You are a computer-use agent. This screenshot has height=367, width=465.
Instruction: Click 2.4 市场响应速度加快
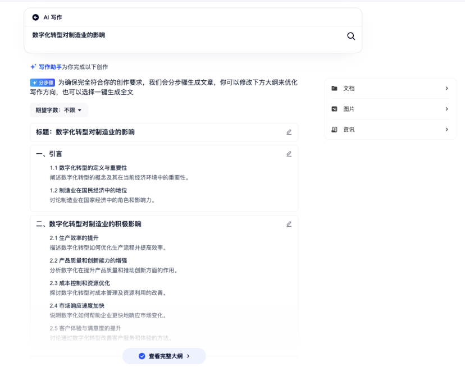coord(77,306)
